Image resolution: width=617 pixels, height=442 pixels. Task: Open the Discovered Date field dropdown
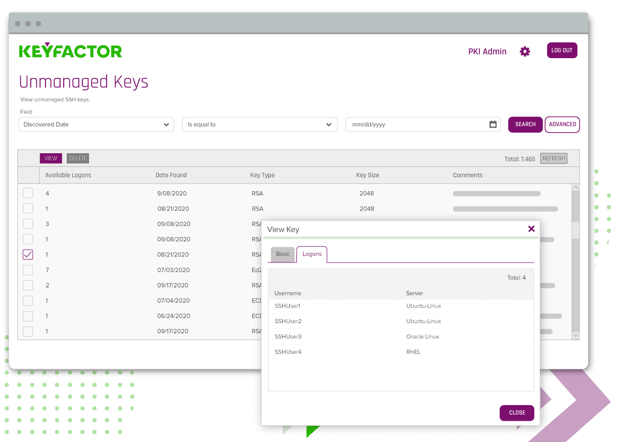pos(96,124)
